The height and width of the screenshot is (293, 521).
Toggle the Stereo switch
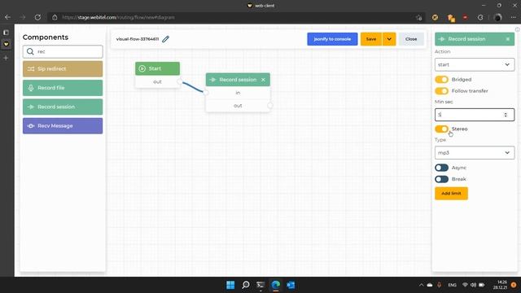[441, 129]
